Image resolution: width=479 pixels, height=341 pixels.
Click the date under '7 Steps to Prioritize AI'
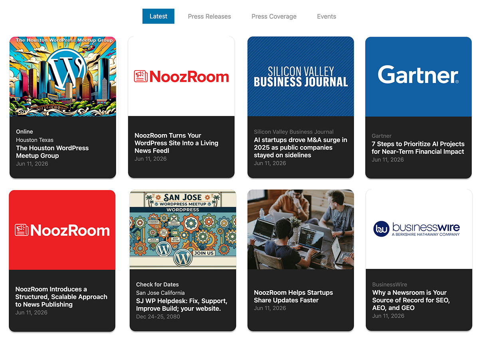click(388, 159)
